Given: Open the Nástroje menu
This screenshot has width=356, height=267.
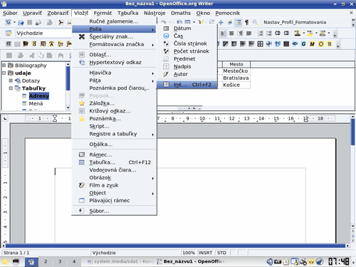Looking at the screenshot, I should (x=155, y=13).
